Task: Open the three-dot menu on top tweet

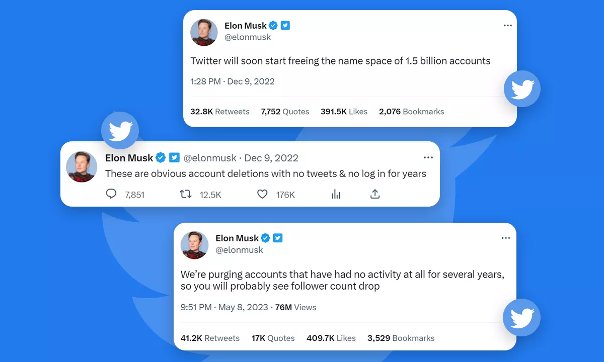Action: [x=508, y=26]
